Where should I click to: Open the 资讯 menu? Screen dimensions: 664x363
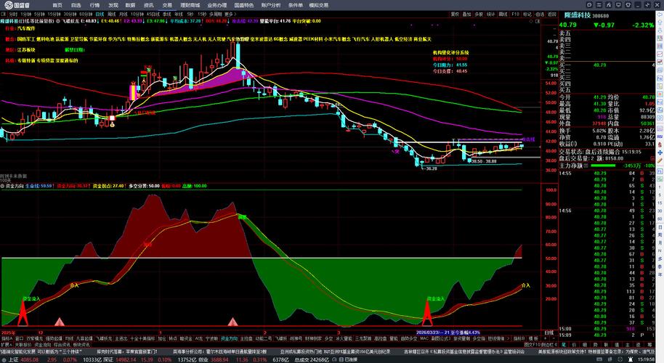149,5
